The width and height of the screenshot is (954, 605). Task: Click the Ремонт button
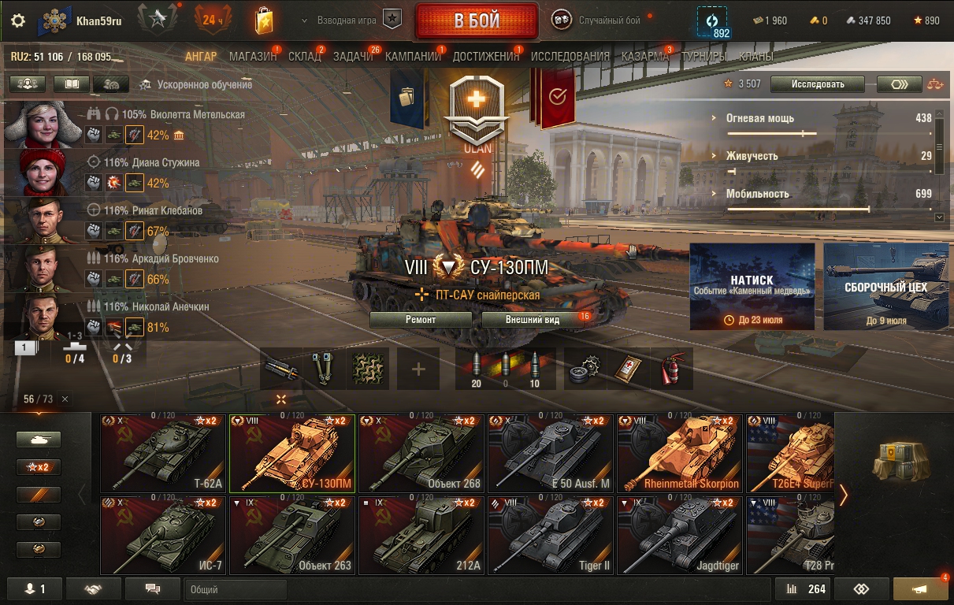[421, 320]
